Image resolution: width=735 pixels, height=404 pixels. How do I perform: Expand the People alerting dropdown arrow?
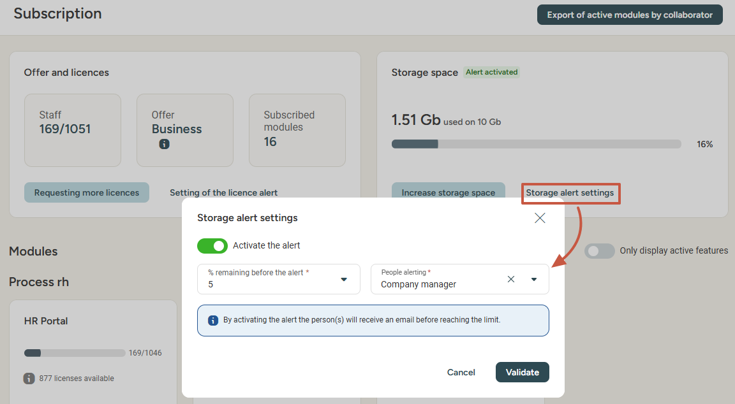534,279
